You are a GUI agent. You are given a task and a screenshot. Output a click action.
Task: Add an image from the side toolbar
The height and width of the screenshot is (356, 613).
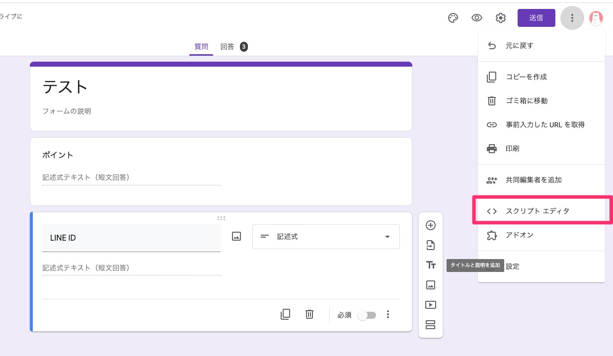coord(431,285)
